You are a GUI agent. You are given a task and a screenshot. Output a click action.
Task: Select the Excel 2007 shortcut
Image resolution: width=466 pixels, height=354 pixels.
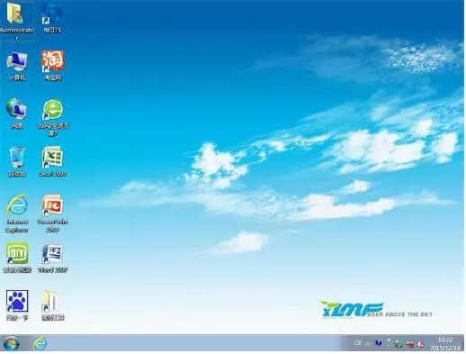[53, 161]
